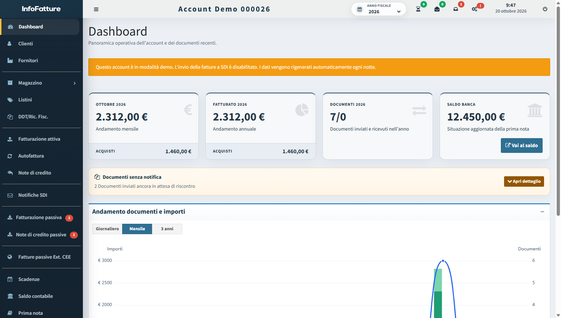Click the Fatture passive Ext. CEE globe icon
Image resolution: width=561 pixels, height=318 pixels.
click(10, 257)
